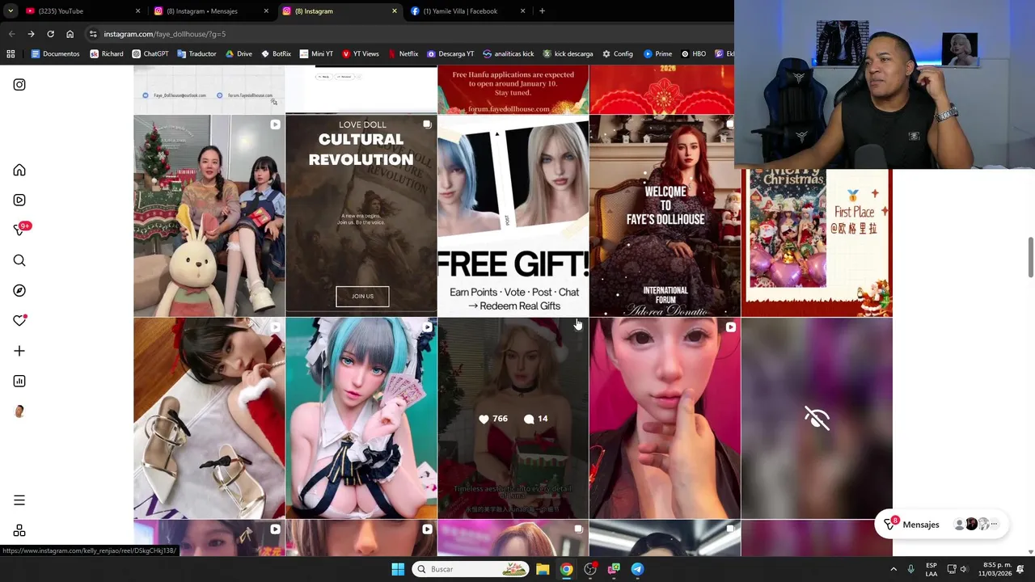Viewport: 1035px width, 582px height.
Task: Open the Mensajes floating chat button
Action: pyautogui.click(x=941, y=525)
